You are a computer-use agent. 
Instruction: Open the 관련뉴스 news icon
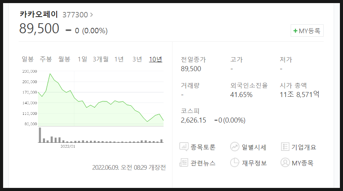click(x=184, y=163)
